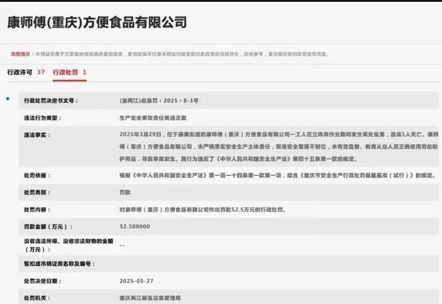Click the label 违法行为类型
Viewport: 442px width, 304px height.
pyautogui.click(x=42, y=118)
